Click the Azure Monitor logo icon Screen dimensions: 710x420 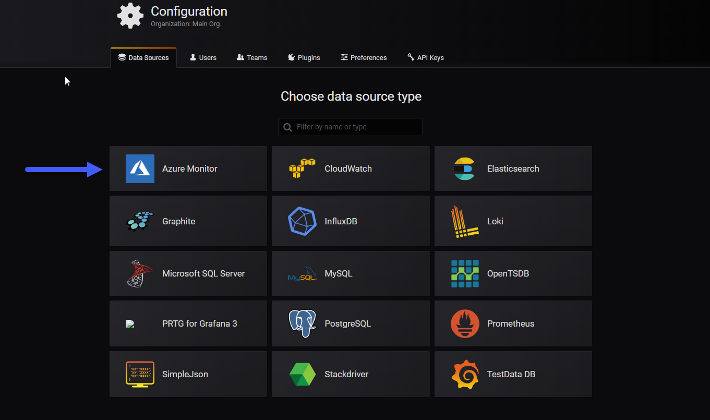click(x=140, y=169)
